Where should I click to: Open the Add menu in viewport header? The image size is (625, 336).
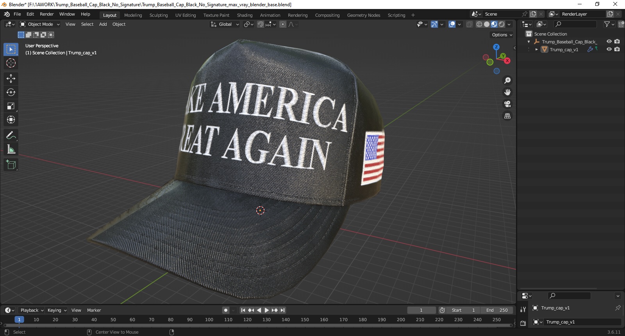point(103,24)
